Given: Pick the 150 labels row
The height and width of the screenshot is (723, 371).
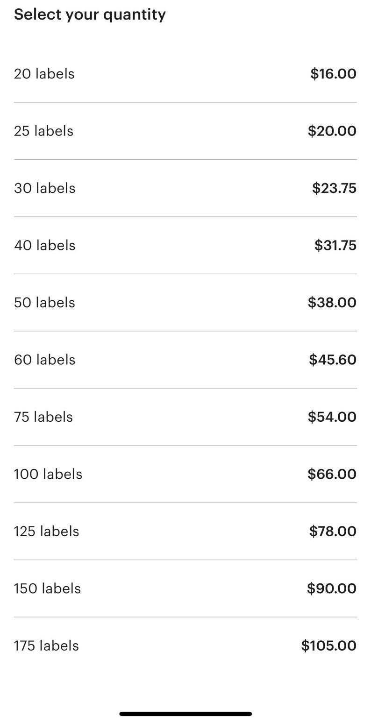Looking at the screenshot, I should click(185, 588).
